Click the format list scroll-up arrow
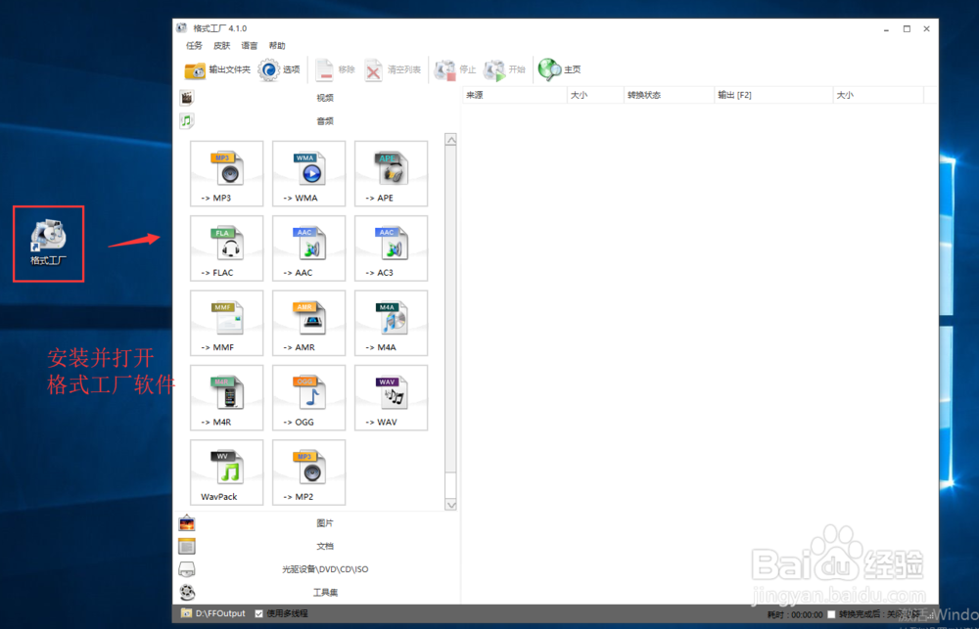979x629 pixels. tap(450, 140)
